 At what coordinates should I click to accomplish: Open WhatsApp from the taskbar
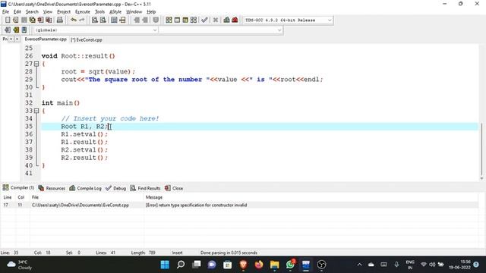tap(290, 265)
